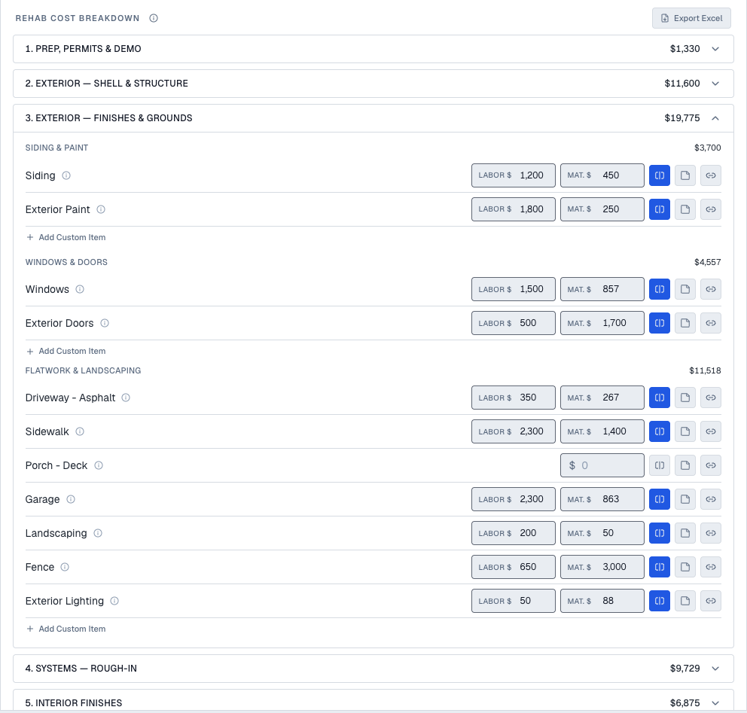This screenshot has width=747, height=713.
Task: Open the info icon beside Rehab Cost Breakdown
Action: [x=154, y=18]
